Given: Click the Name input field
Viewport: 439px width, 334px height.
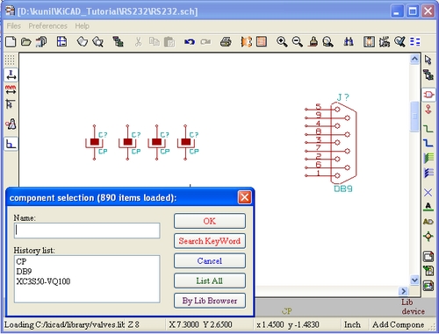Looking at the screenshot, I should pyautogui.click(x=87, y=231).
